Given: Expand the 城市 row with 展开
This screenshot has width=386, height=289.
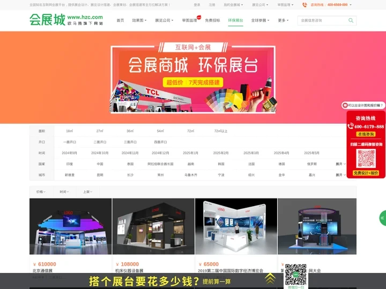Looking at the screenshot, I should (x=341, y=175).
